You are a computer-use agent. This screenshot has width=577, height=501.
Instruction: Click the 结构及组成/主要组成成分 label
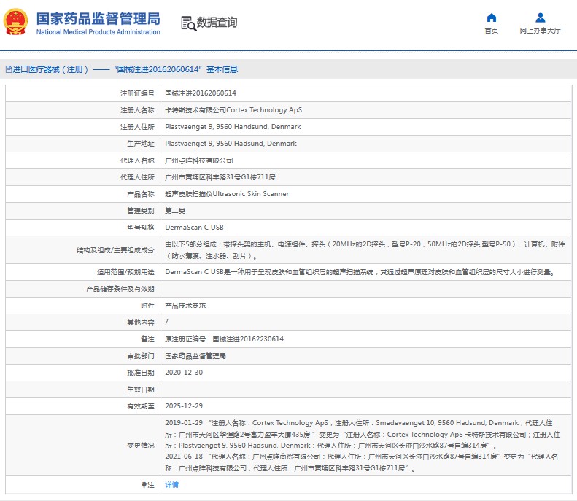tap(115, 251)
